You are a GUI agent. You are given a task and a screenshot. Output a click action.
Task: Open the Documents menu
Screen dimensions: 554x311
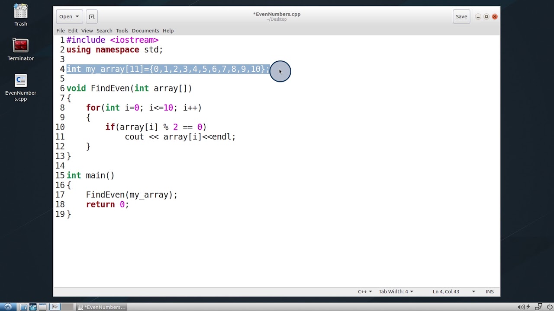click(145, 31)
